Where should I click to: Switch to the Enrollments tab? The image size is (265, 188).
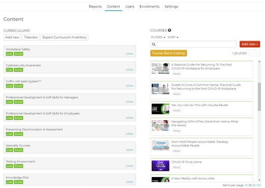pos(149,7)
